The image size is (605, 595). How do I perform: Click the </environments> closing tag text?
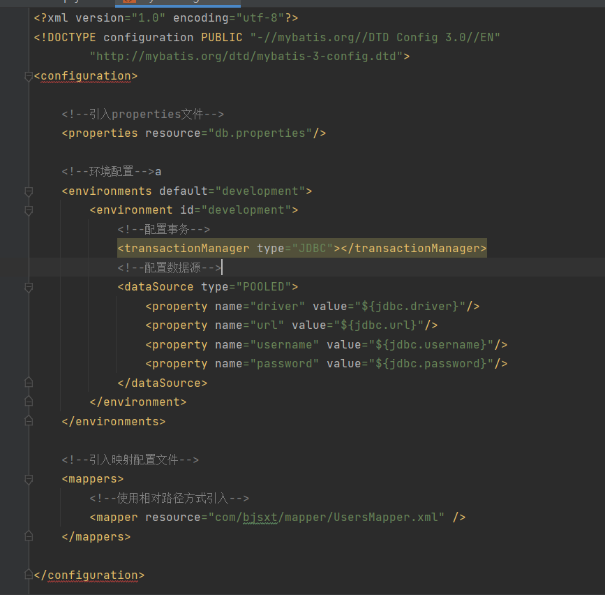[114, 421]
